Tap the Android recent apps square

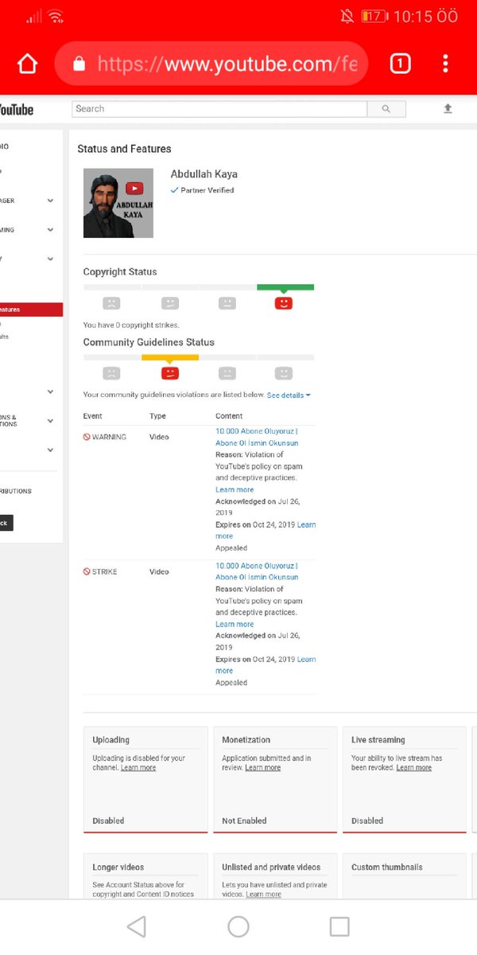339,926
